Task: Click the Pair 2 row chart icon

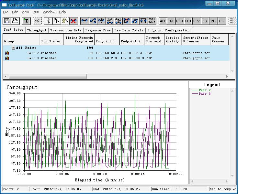Action: tap(7, 53)
